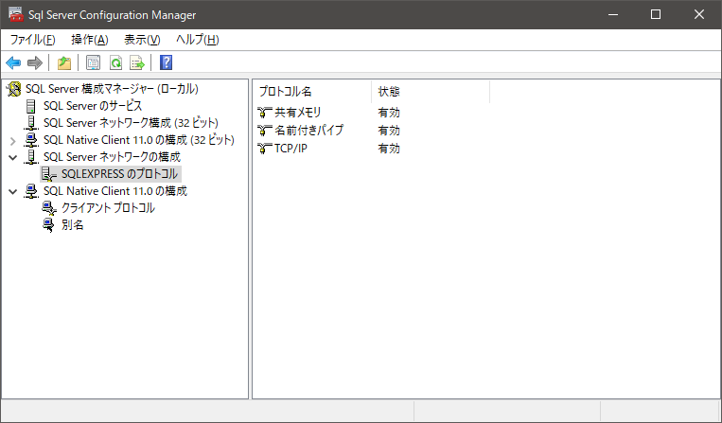The image size is (722, 423).
Task: Select SQL Server のサービス tree item
Action: tap(93, 106)
